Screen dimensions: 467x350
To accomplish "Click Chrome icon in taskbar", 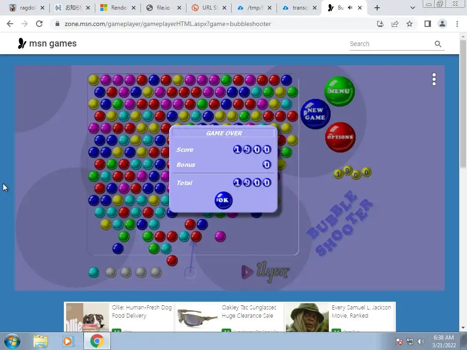I will (x=97, y=341).
